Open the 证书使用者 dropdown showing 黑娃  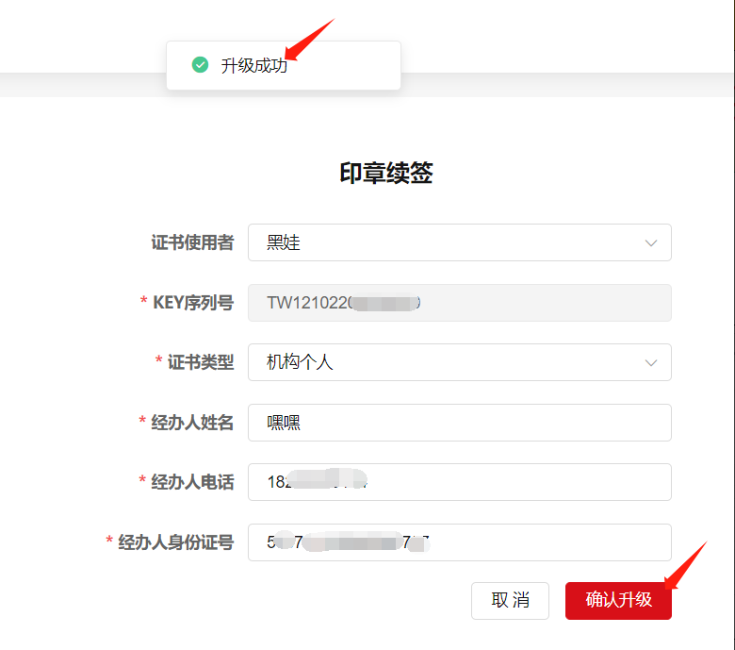point(443,242)
